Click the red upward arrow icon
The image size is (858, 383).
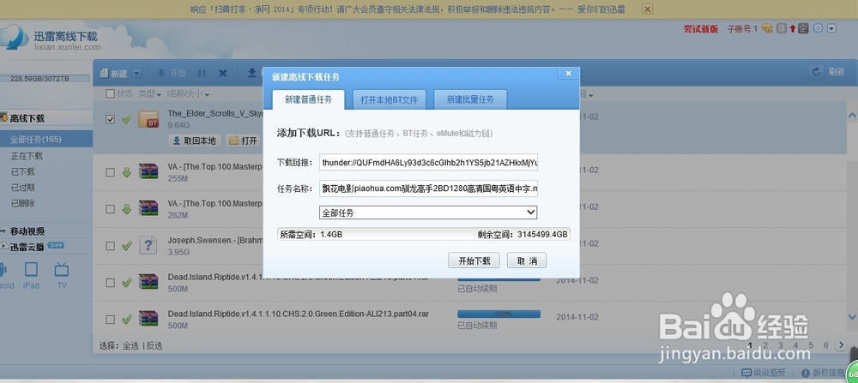tap(792, 28)
